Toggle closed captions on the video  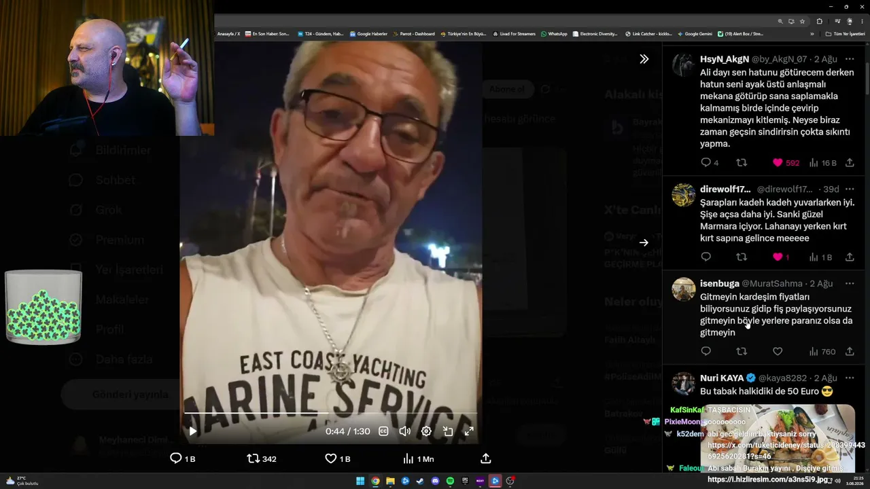point(383,431)
